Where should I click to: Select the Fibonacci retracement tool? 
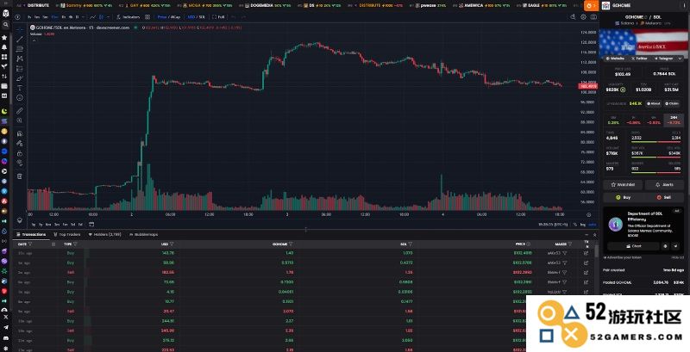pos(20,49)
